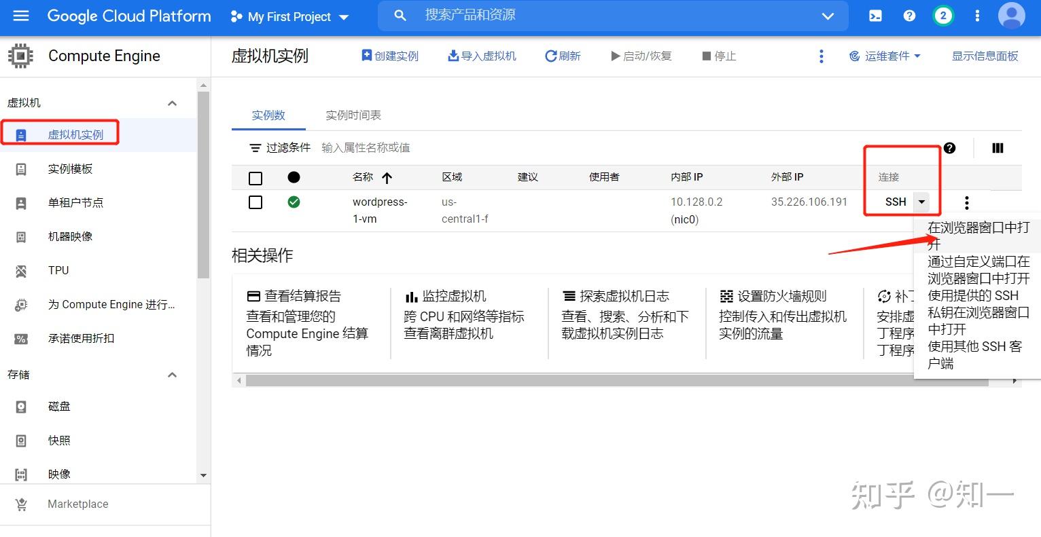Collapse 存储 sidebar section
The image size is (1041, 537).
point(172,375)
